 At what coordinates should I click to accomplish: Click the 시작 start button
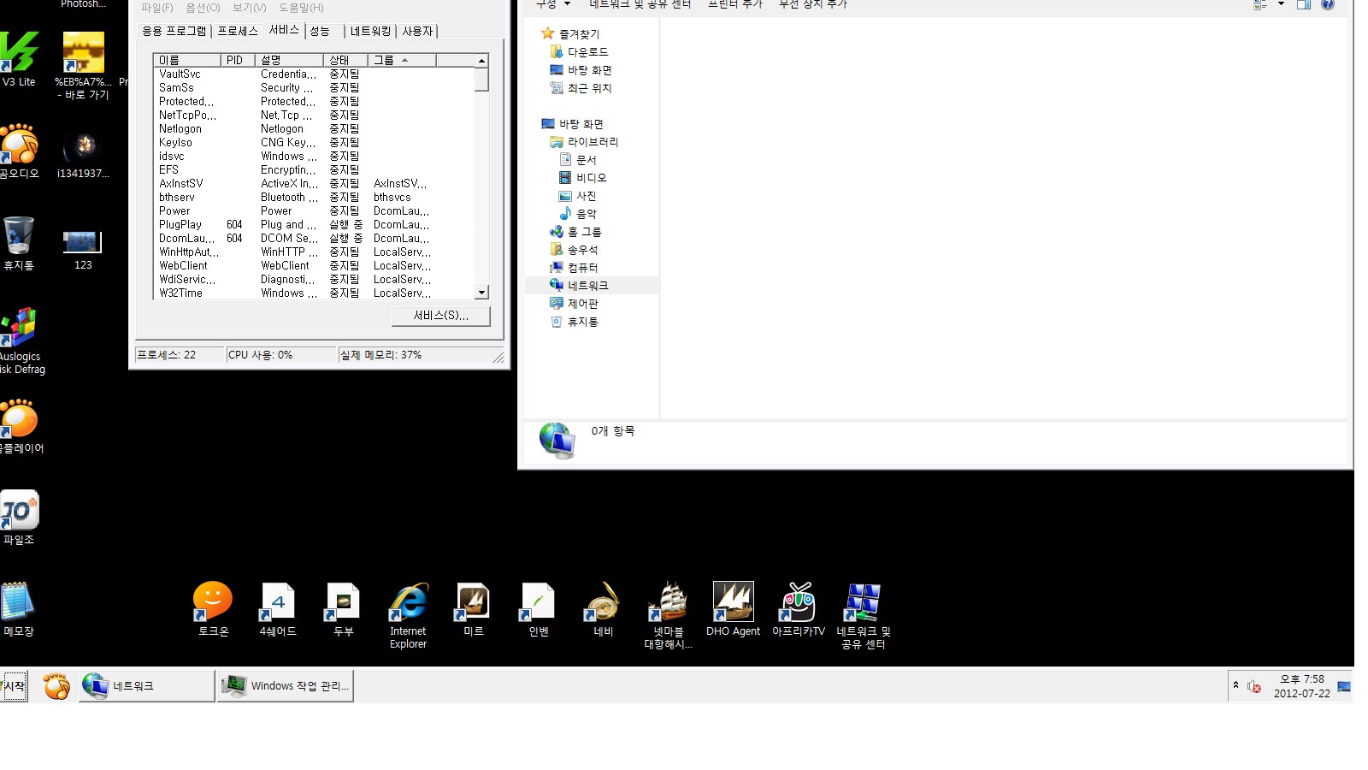(x=15, y=686)
